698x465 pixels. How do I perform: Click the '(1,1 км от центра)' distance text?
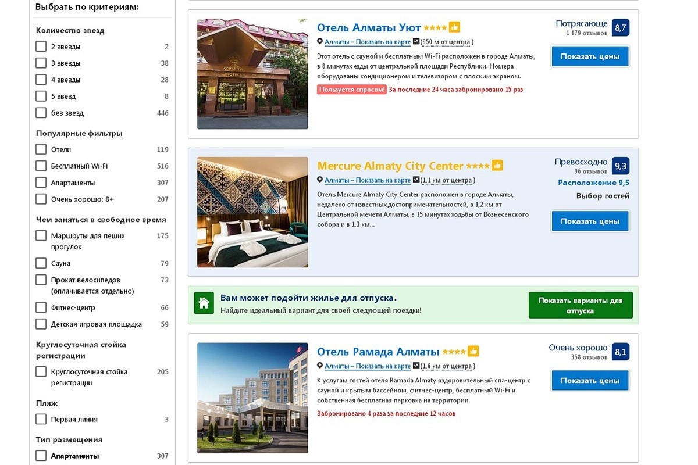(x=447, y=180)
